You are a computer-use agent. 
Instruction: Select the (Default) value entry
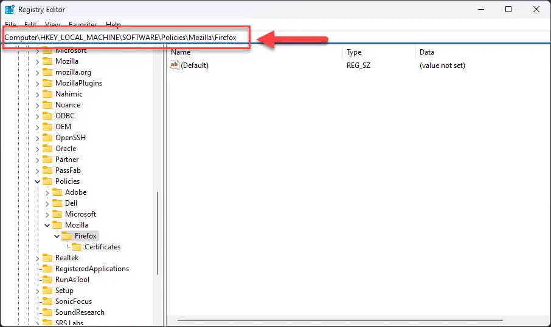195,66
